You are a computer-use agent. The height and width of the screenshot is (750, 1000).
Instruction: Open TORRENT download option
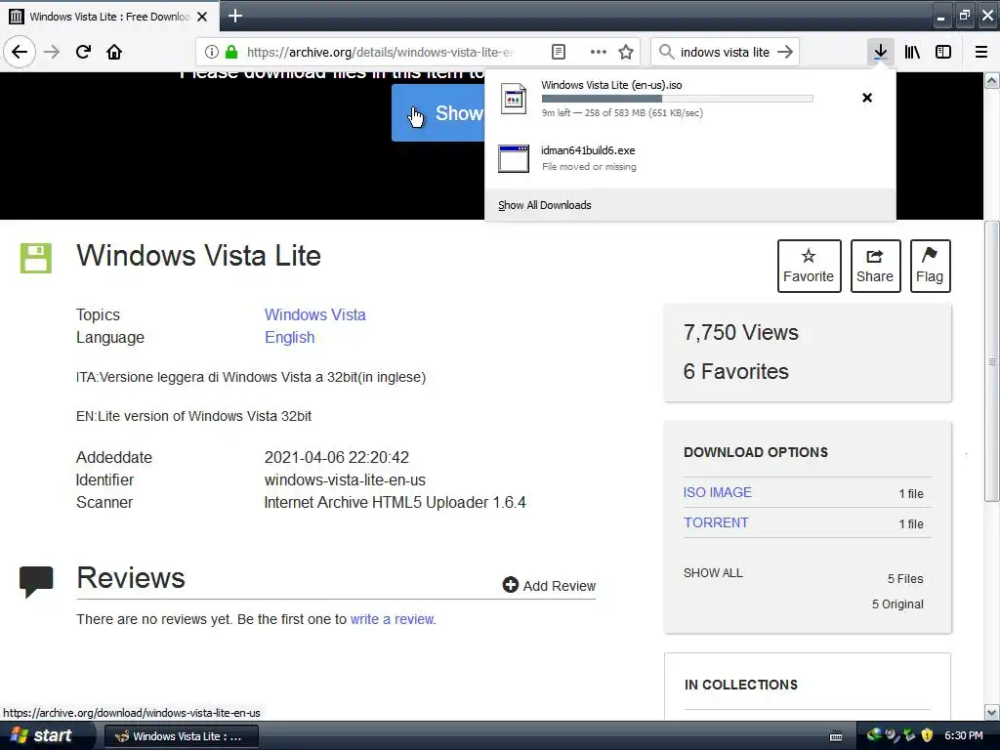716,522
